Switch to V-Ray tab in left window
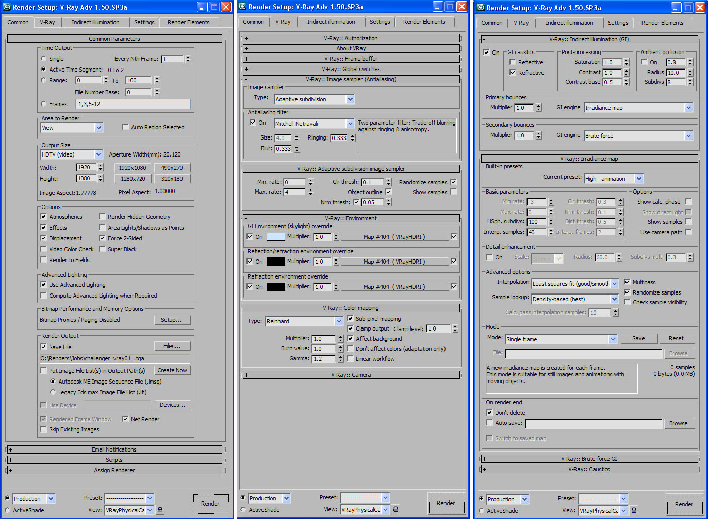 pos(47,22)
